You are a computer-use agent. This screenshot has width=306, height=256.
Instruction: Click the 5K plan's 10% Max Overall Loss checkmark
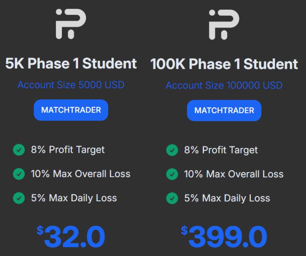coord(19,174)
